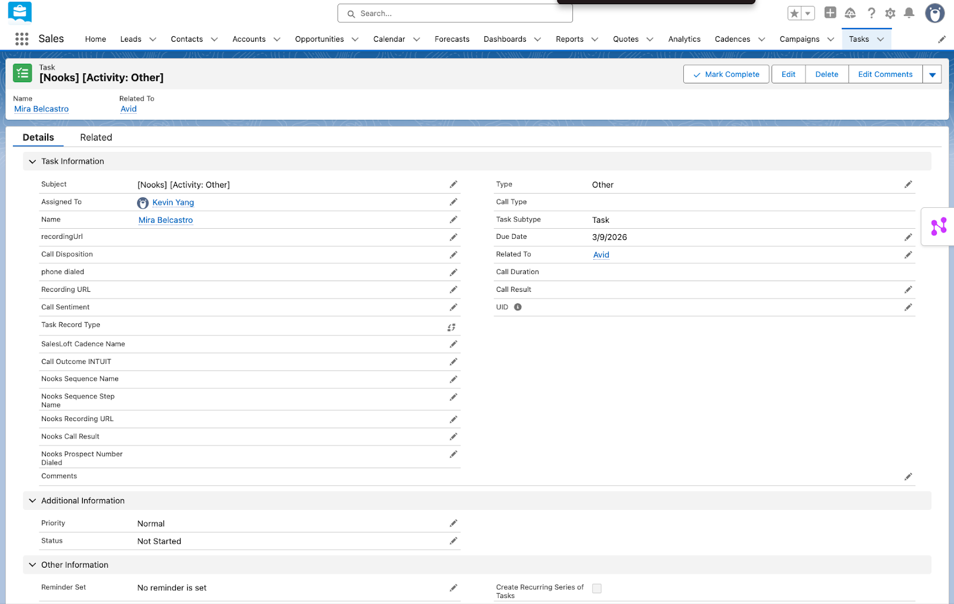The height and width of the screenshot is (604, 954).
Task: Open the Opportunities nav dropdown chevron
Action: [x=355, y=39]
